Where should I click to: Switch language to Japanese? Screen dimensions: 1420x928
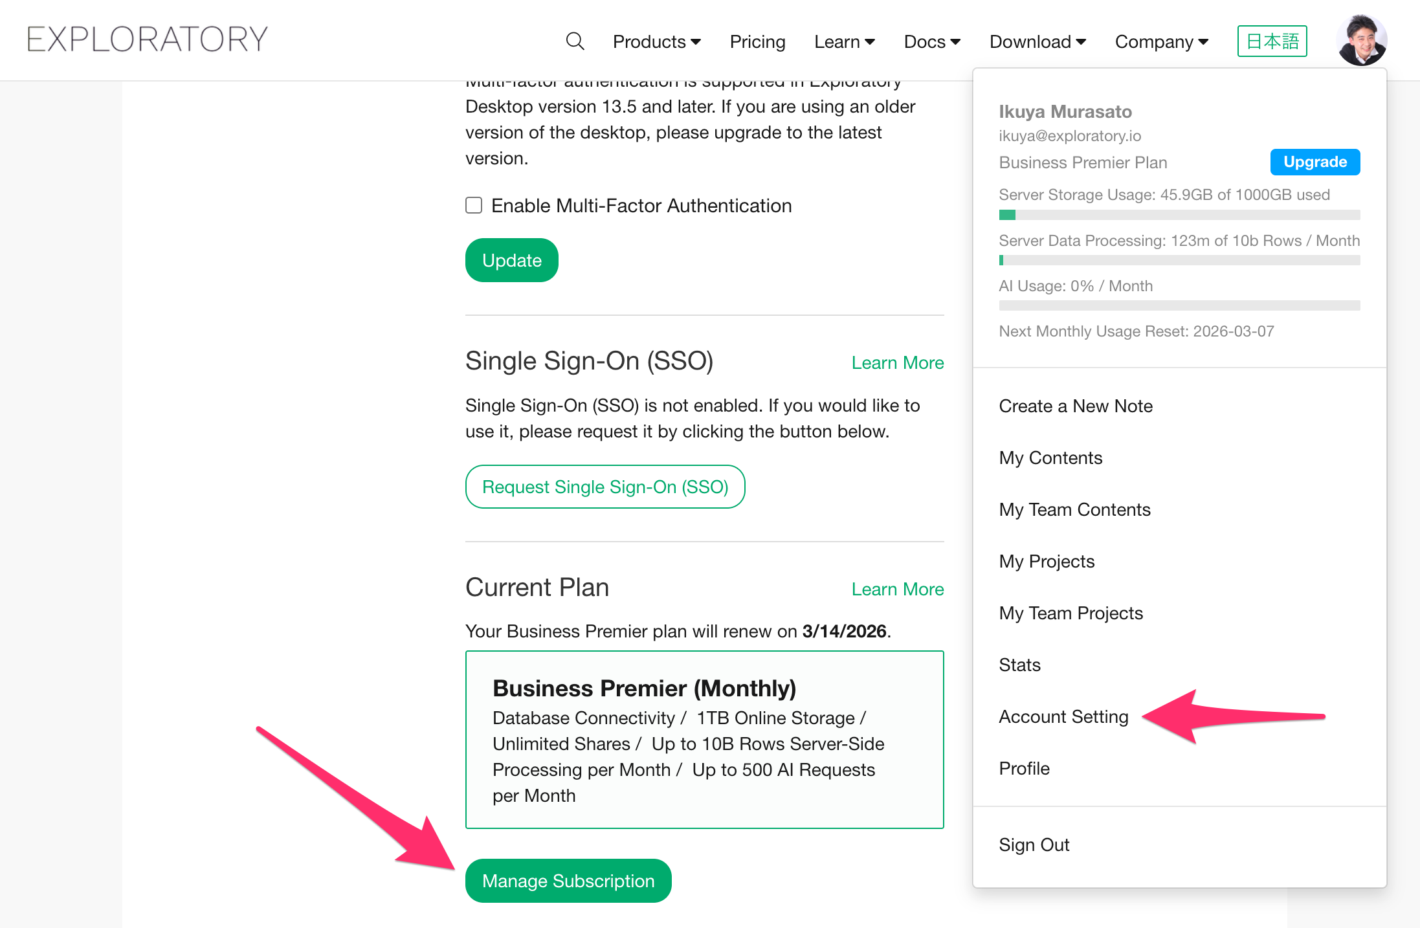(x=1272, y=41)
